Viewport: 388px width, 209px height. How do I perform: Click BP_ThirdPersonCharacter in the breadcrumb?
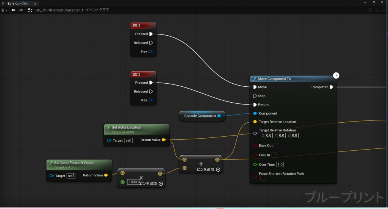(57, 10)
